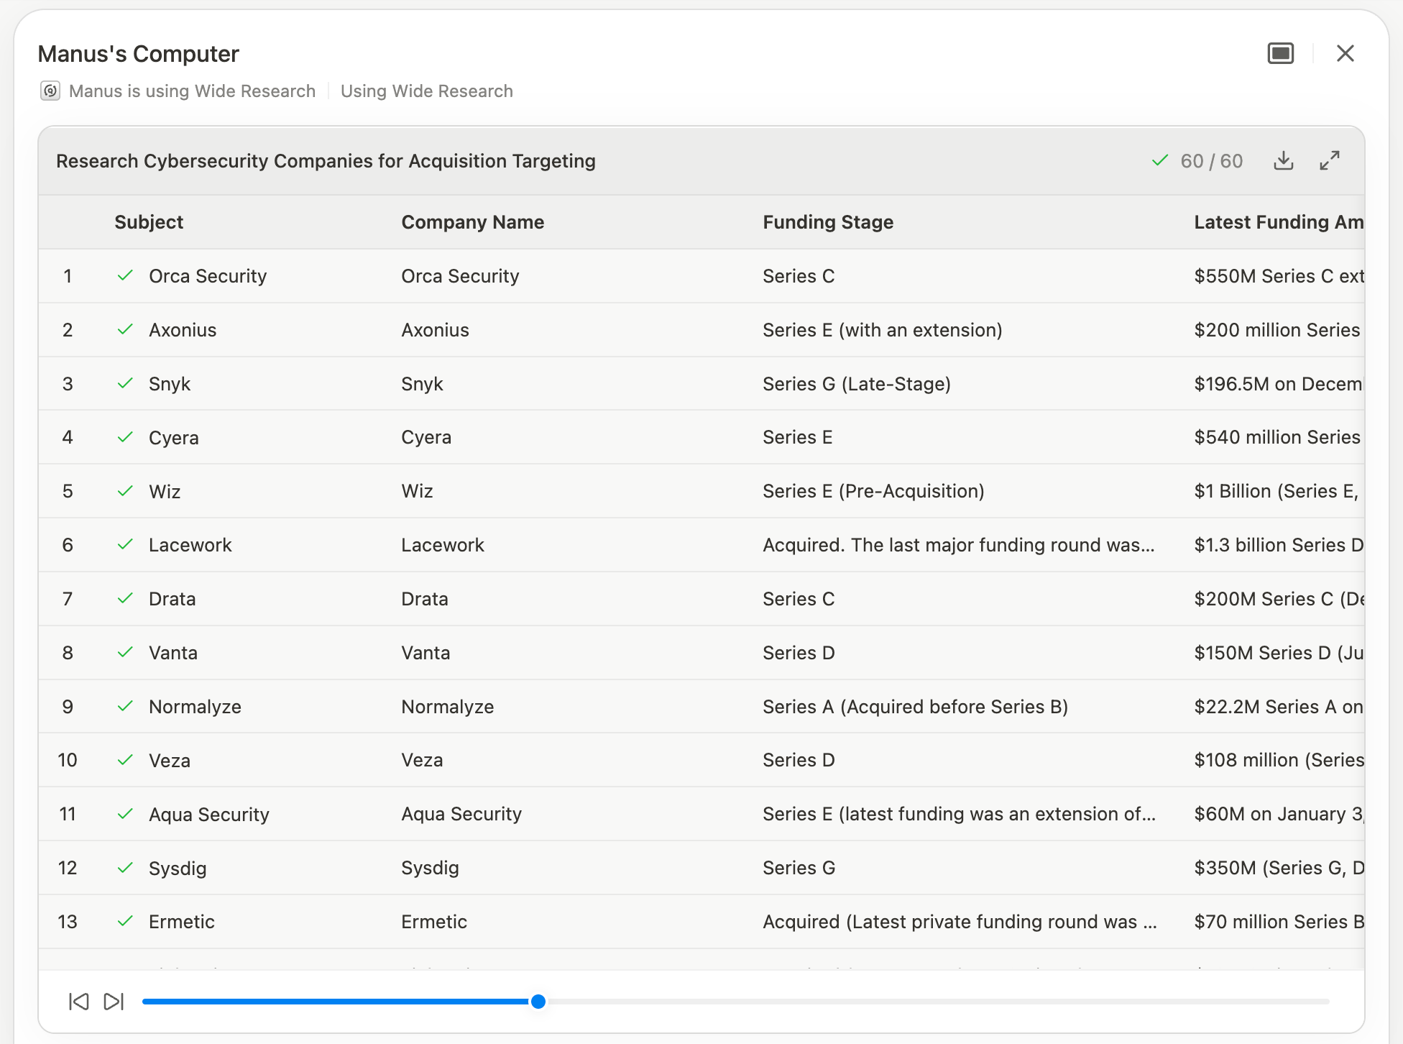Click the '$550M Series C ext' funding amount
This screenshot has width=1403, height=1044.
point(1279,276)
